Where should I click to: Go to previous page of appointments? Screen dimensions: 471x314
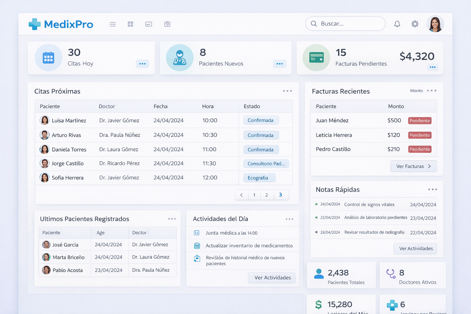tap(242, 195)
